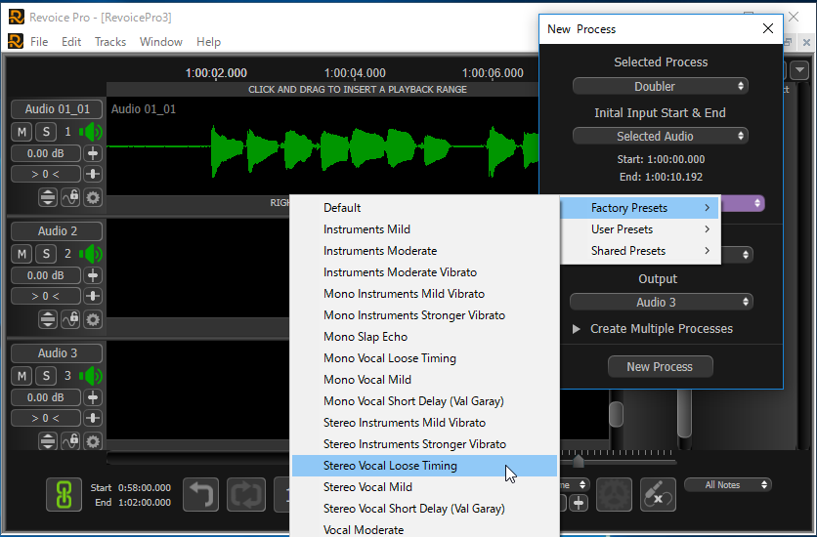Expand Factory Presets submenu

640,208
